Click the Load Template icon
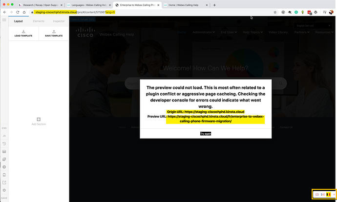 [23, 32]
